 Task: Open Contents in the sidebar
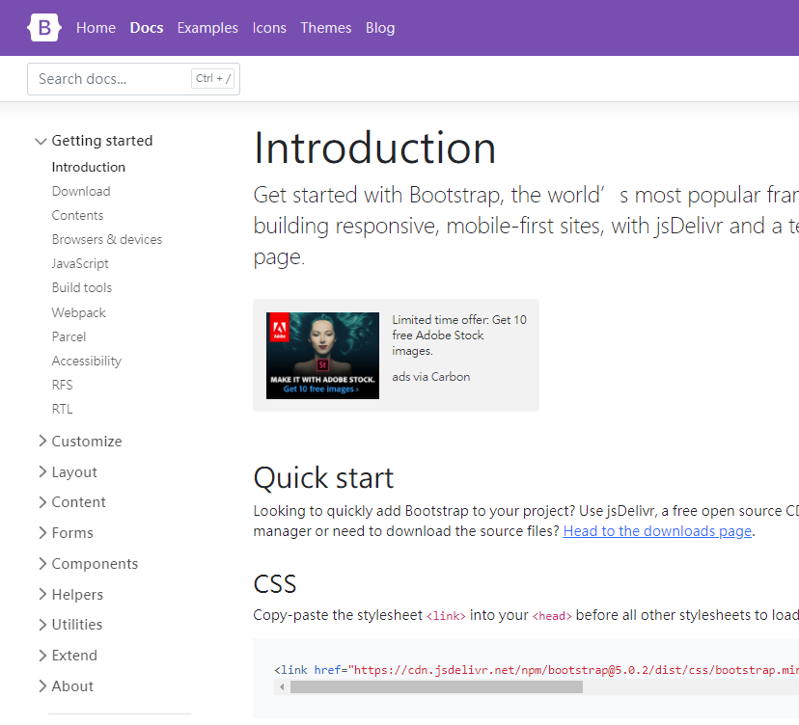point(77,215)
